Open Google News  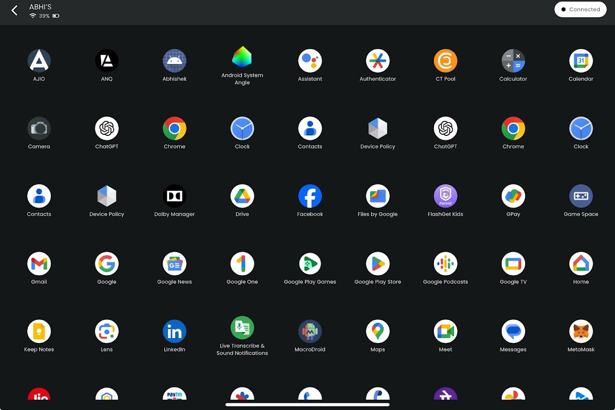click(x=174, y=264)
